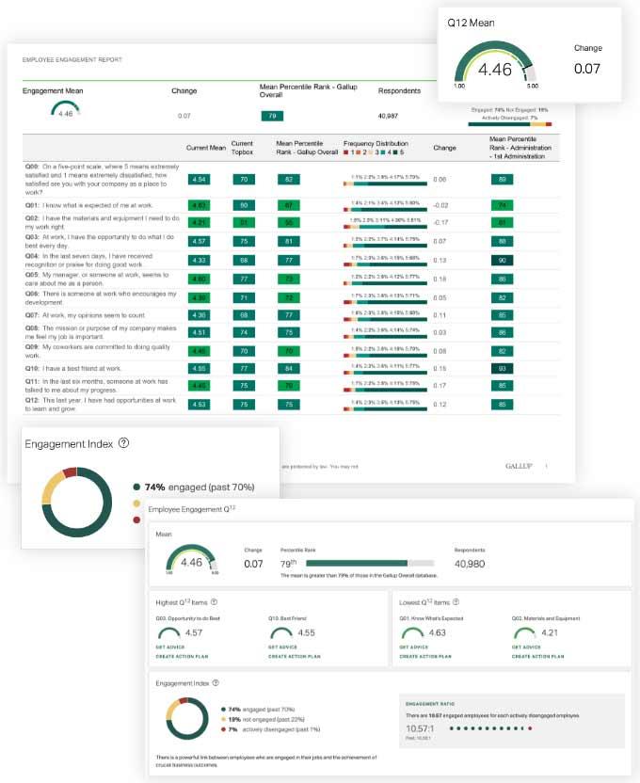Select the Q10 best friend row
Image resolution: width=640 pixels, height=783 pixels.
pos(291,369)
